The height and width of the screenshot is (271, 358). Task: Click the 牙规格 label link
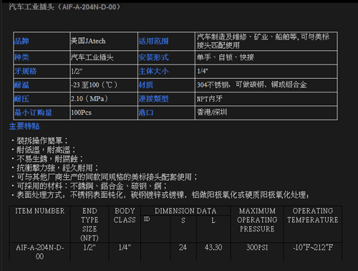click(x=26, y=71)
